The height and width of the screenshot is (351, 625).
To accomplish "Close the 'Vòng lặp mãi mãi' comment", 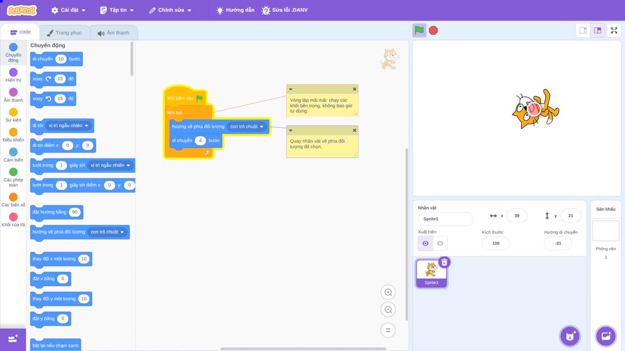I will 355,89.
